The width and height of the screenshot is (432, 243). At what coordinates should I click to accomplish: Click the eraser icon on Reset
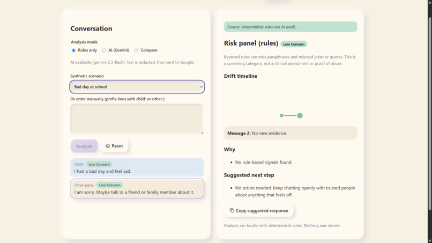[x=108, y=145]
